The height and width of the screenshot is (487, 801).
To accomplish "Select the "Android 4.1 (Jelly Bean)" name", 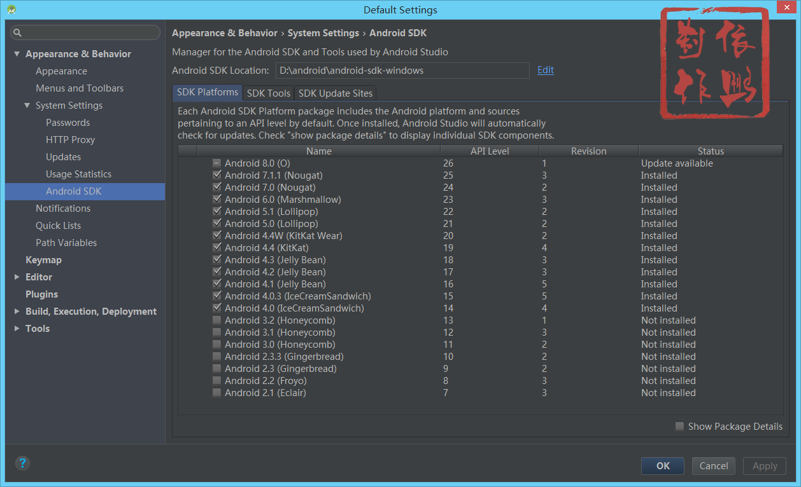I will point(275,284).
